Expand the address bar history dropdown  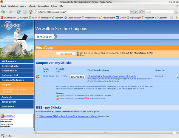click(132, 12)
